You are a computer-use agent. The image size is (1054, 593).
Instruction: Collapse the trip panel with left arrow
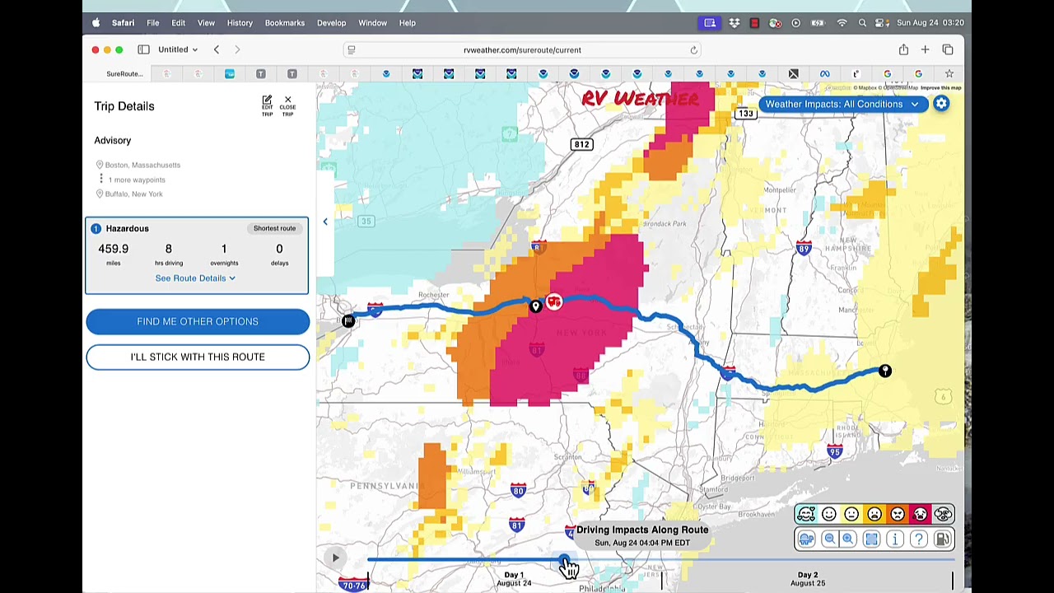[x=325, y=222]
